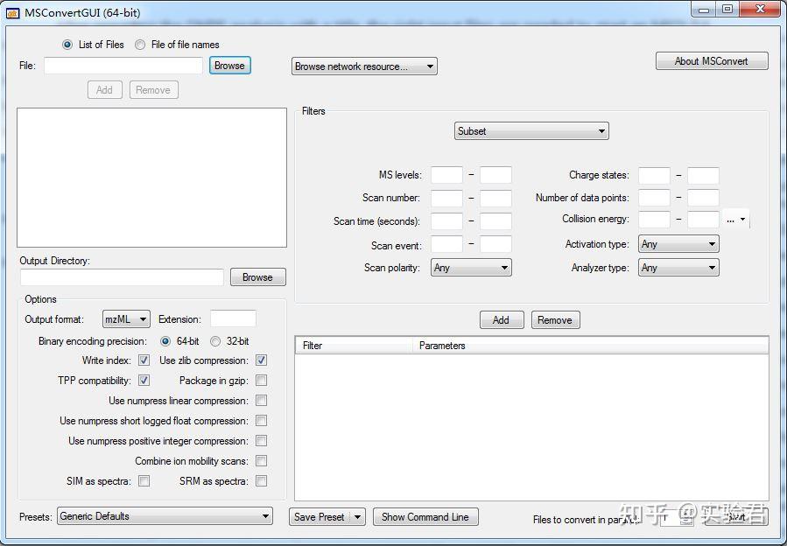Click the Scan number end field
The image size is (787, 546).
(x=495, y=199)
